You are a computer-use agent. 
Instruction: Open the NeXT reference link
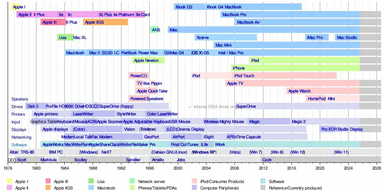(x=106, y=152)
